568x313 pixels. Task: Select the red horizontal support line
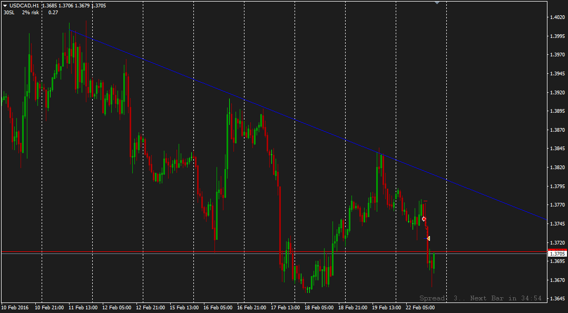point(273,251)
